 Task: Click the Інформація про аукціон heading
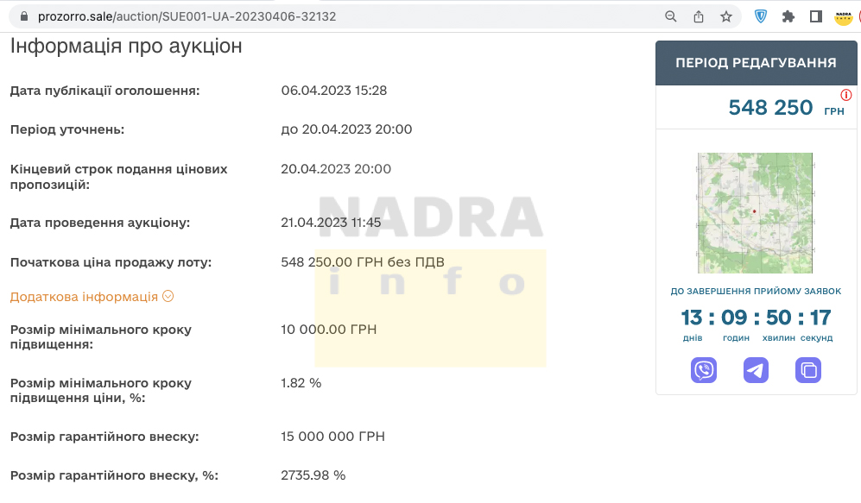126,47
